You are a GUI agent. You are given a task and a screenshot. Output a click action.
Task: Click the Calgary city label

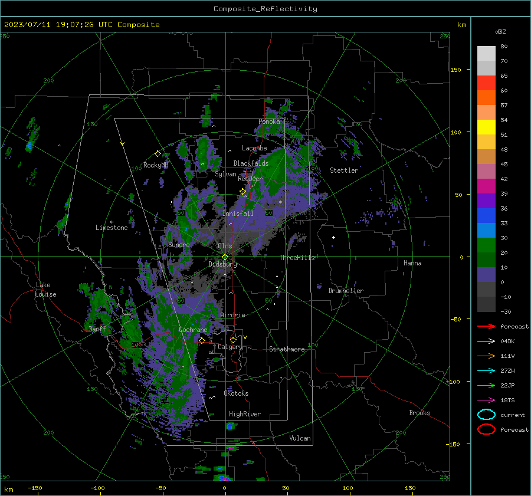pos(230,347)
